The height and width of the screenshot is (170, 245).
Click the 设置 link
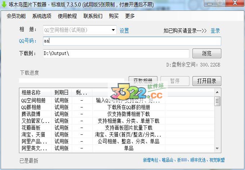124,31
